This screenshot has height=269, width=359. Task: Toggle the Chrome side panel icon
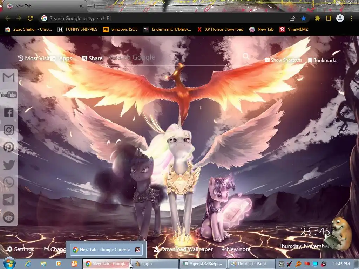coord(329,18)
